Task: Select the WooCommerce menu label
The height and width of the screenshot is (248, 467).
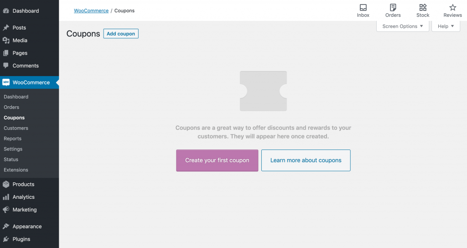Action: (x=31, y=83)
